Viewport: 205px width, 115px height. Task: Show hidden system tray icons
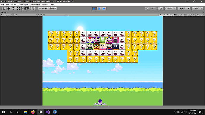(x=175, y=112)
